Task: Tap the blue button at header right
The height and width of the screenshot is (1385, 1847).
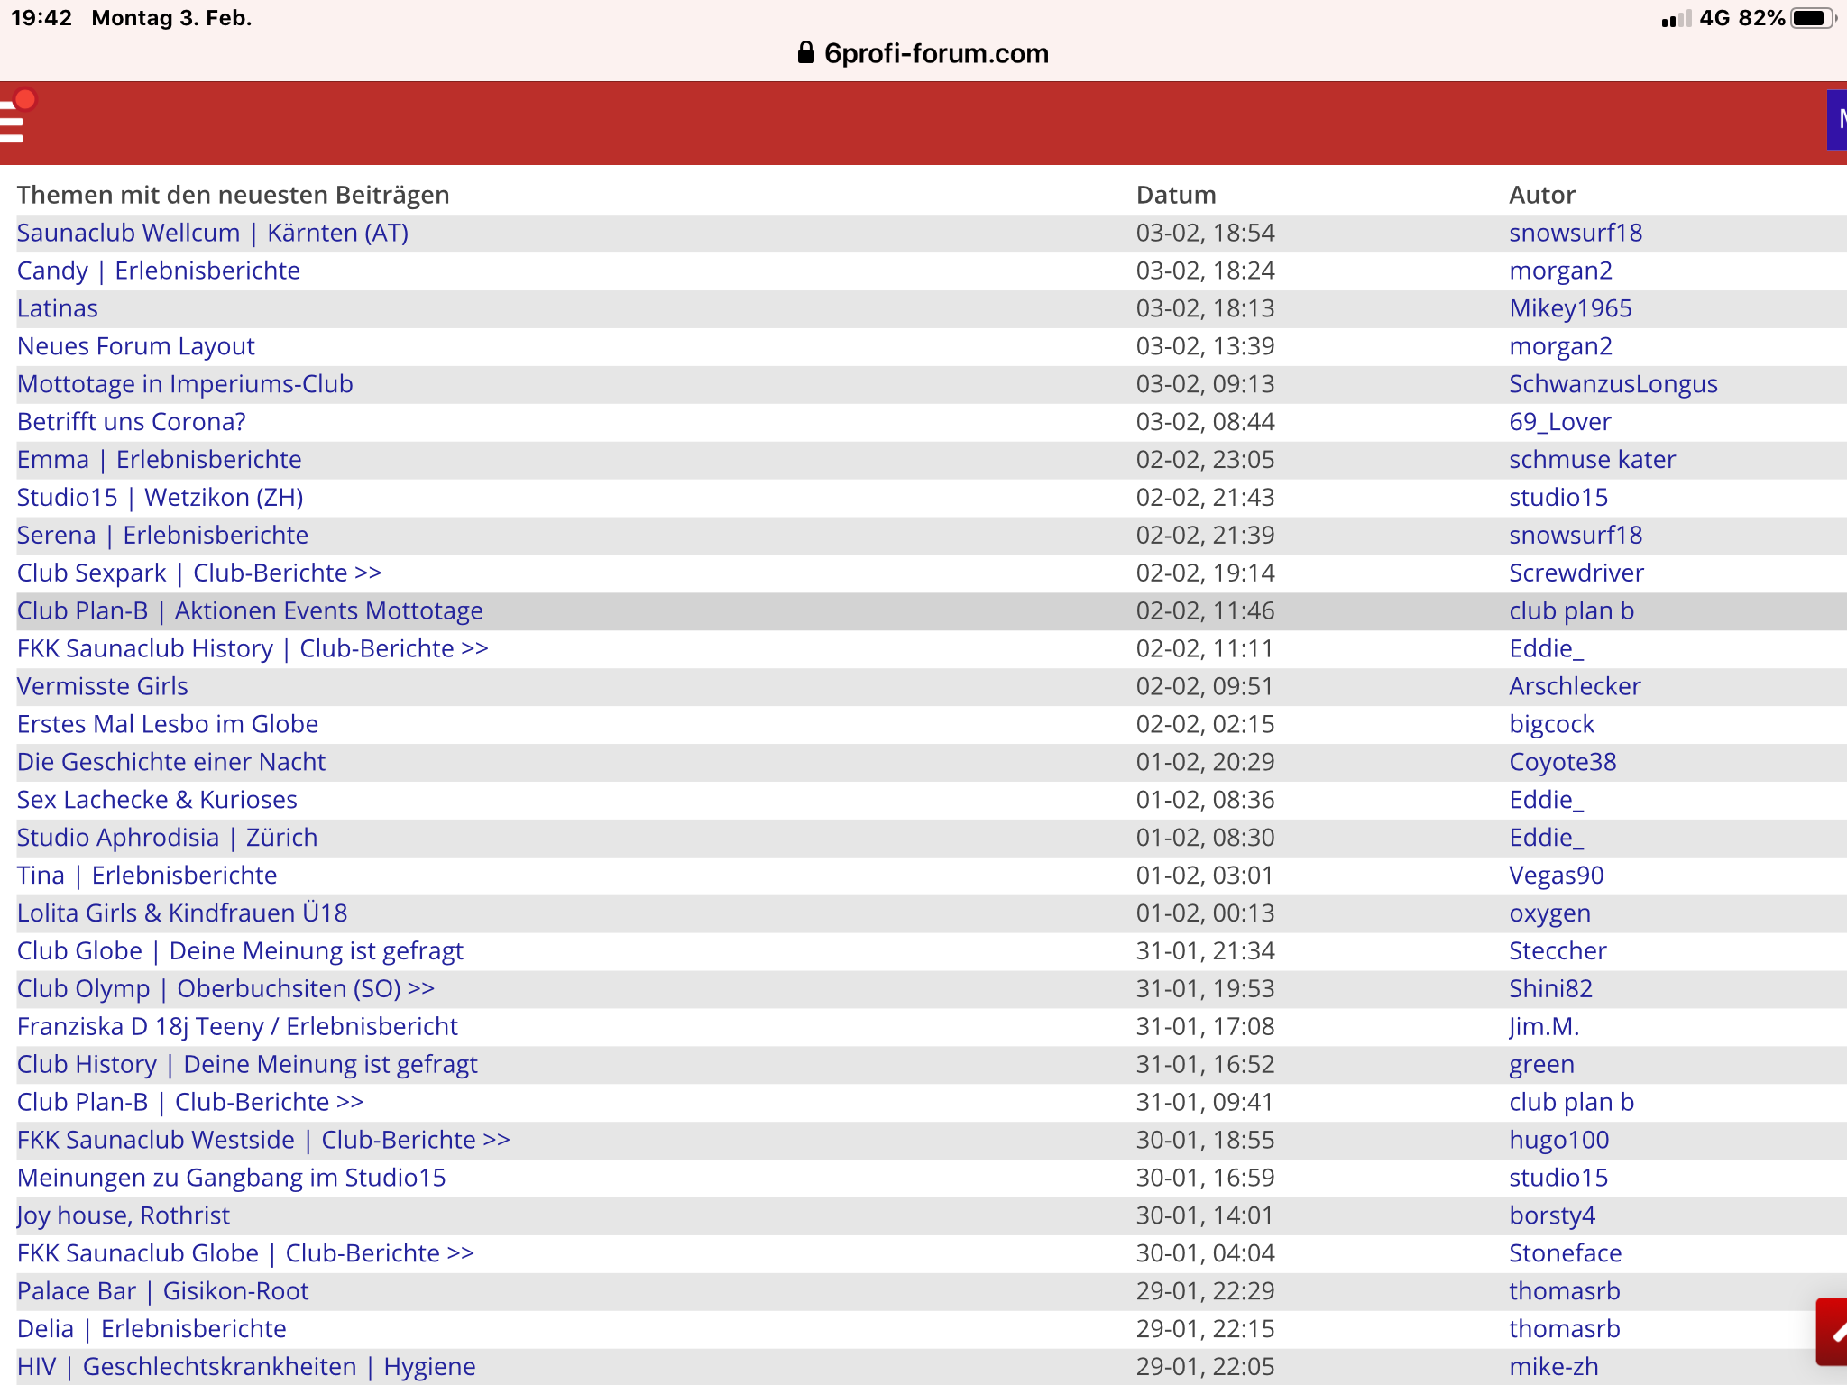Action: point(1836,120)
